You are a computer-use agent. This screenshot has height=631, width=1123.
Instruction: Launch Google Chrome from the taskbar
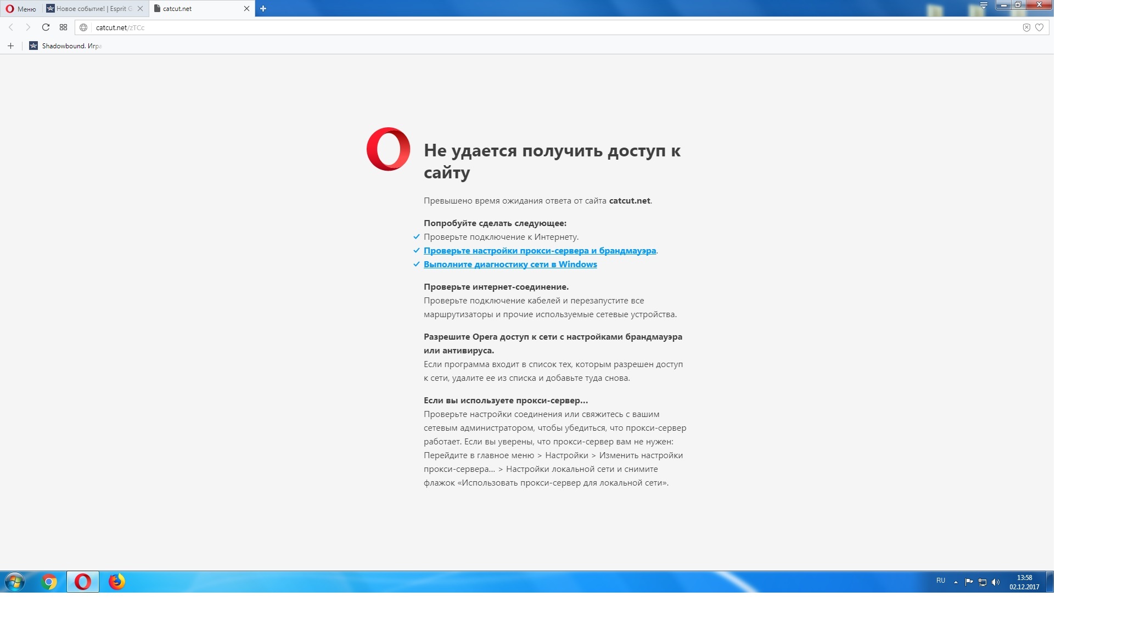click(49, 582)
